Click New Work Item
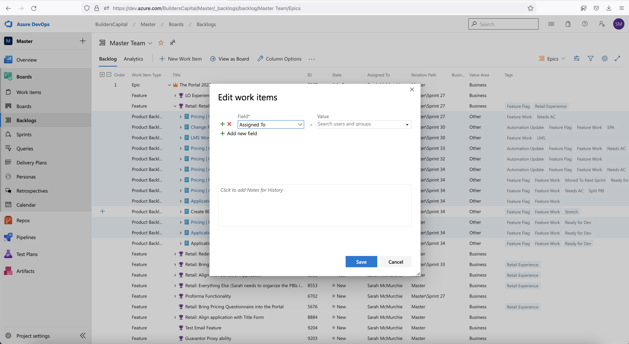This screenshot has width=629, height=344. [x=181, y=59]
